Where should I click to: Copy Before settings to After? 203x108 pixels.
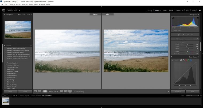tap(62, 92)
